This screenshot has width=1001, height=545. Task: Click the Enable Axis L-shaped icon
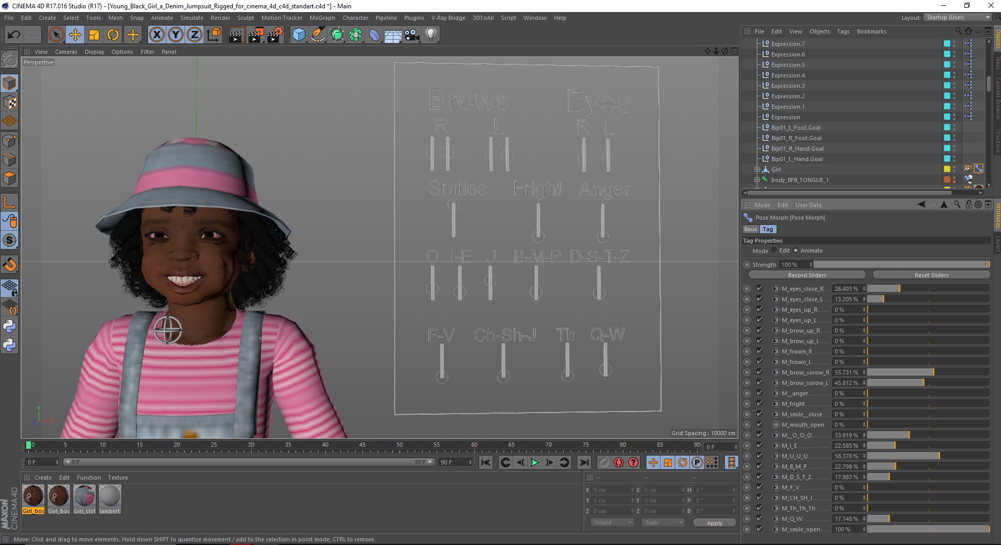point(9,202)
